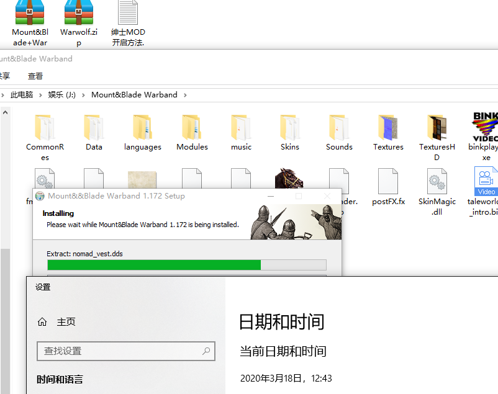Click the scroll-up arrow in navigation pane
This screenshot has width=498, height=394.
[x=5, y=112]
